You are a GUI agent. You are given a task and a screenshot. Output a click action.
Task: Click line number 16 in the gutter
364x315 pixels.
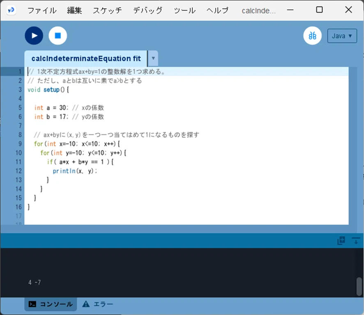pos(18,207)
